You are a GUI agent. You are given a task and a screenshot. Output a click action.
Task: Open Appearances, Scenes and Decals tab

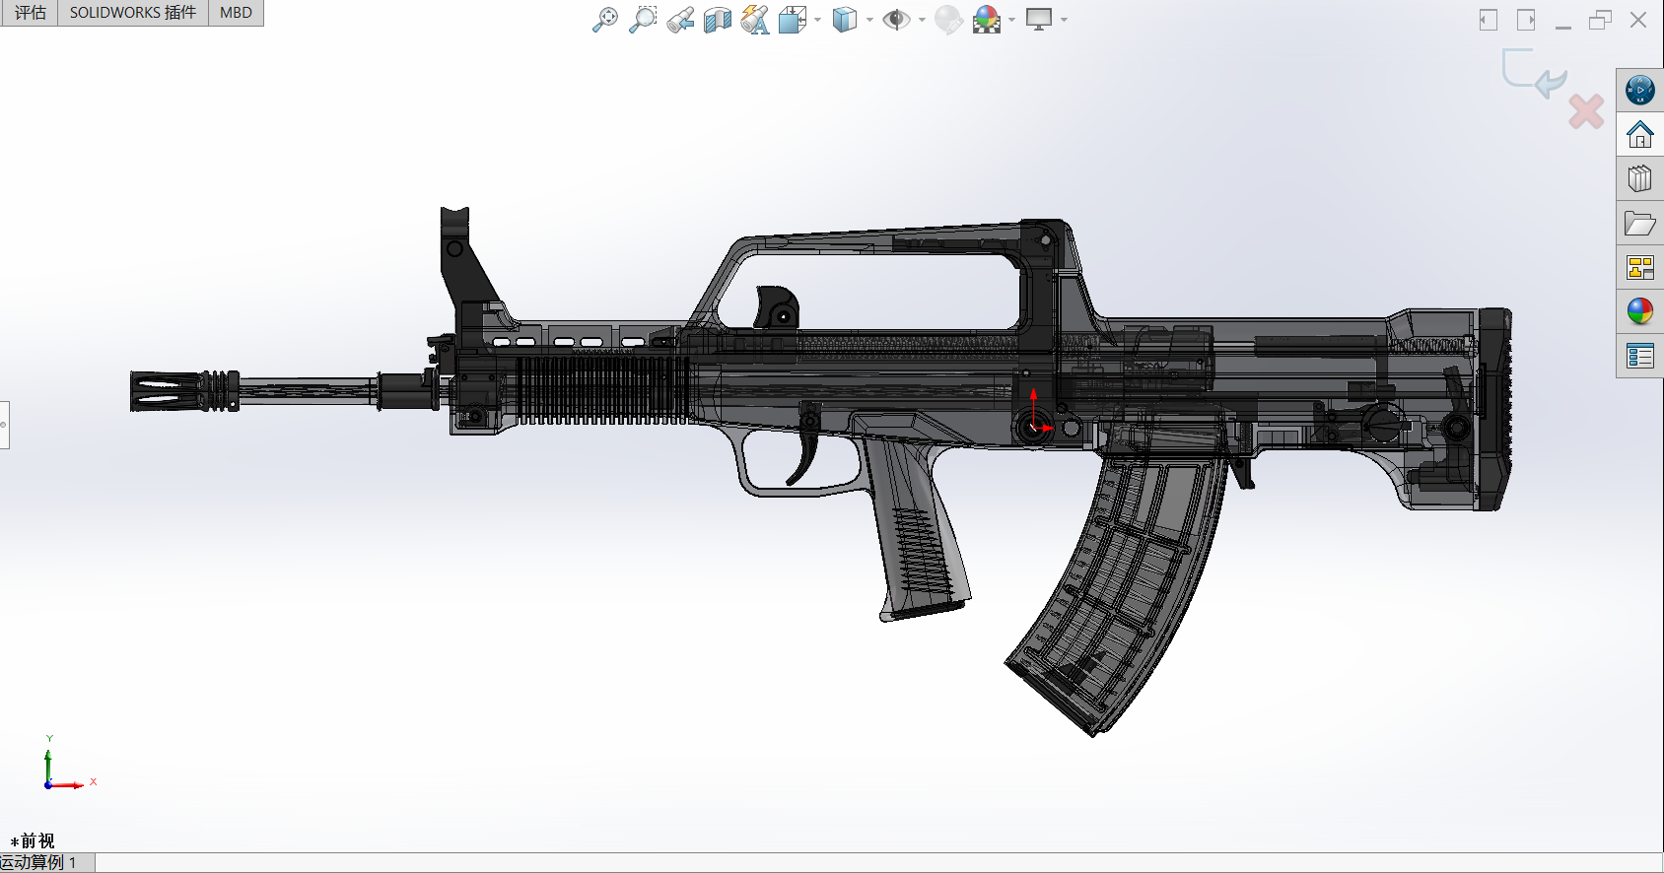point(1640,311)
